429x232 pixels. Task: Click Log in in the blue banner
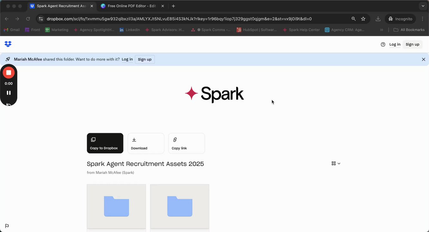[127, 59]
